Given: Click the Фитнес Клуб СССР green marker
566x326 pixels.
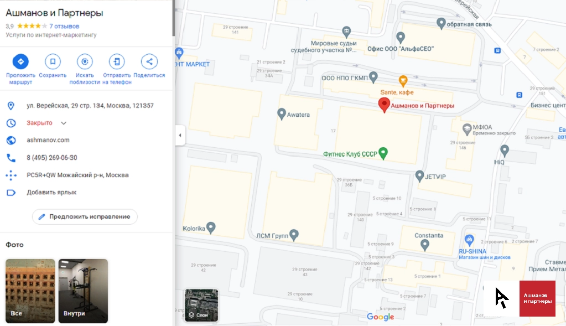Looking at the screenshot, I should click(383, 153).
